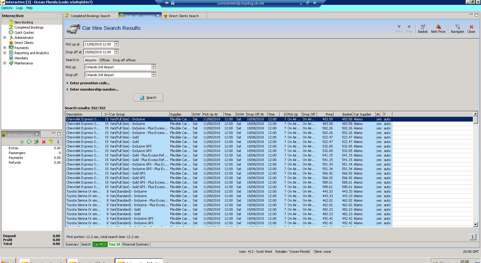Open Completed Bookings in sidebar
481x263 pixels.
point(29,27)
